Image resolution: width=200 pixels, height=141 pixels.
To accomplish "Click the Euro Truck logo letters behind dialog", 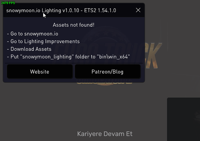I will point(153,56).
